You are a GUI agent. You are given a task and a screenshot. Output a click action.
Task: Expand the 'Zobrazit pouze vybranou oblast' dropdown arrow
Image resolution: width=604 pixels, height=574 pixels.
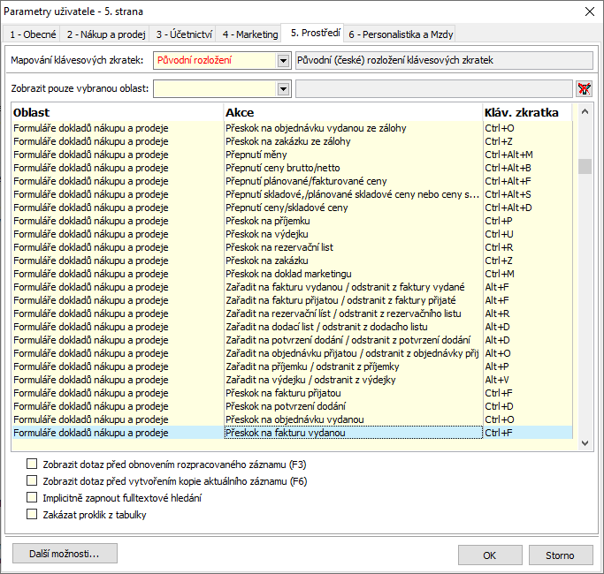[283, 89]
